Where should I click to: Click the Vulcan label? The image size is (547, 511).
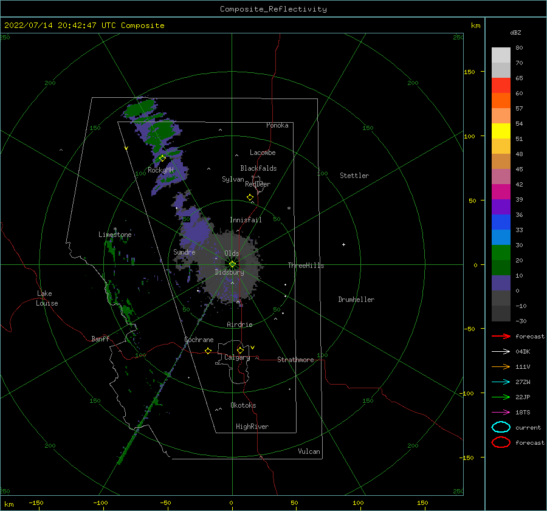(309, 451)
